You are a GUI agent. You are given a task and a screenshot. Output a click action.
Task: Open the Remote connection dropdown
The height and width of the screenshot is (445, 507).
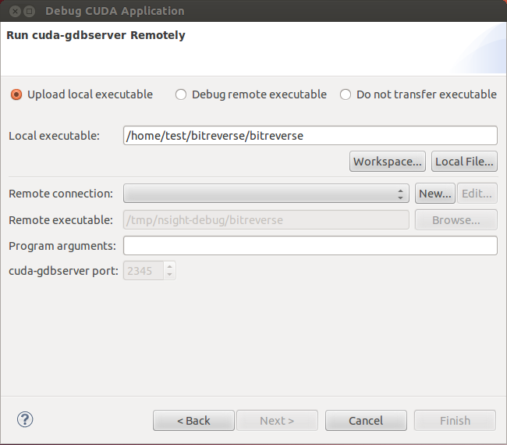[266, 194]
